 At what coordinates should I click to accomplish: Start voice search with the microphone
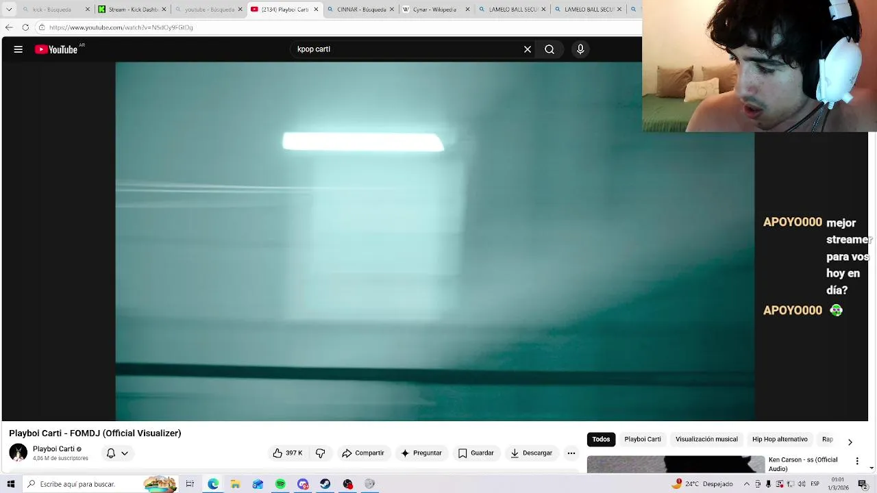point(580,49)
